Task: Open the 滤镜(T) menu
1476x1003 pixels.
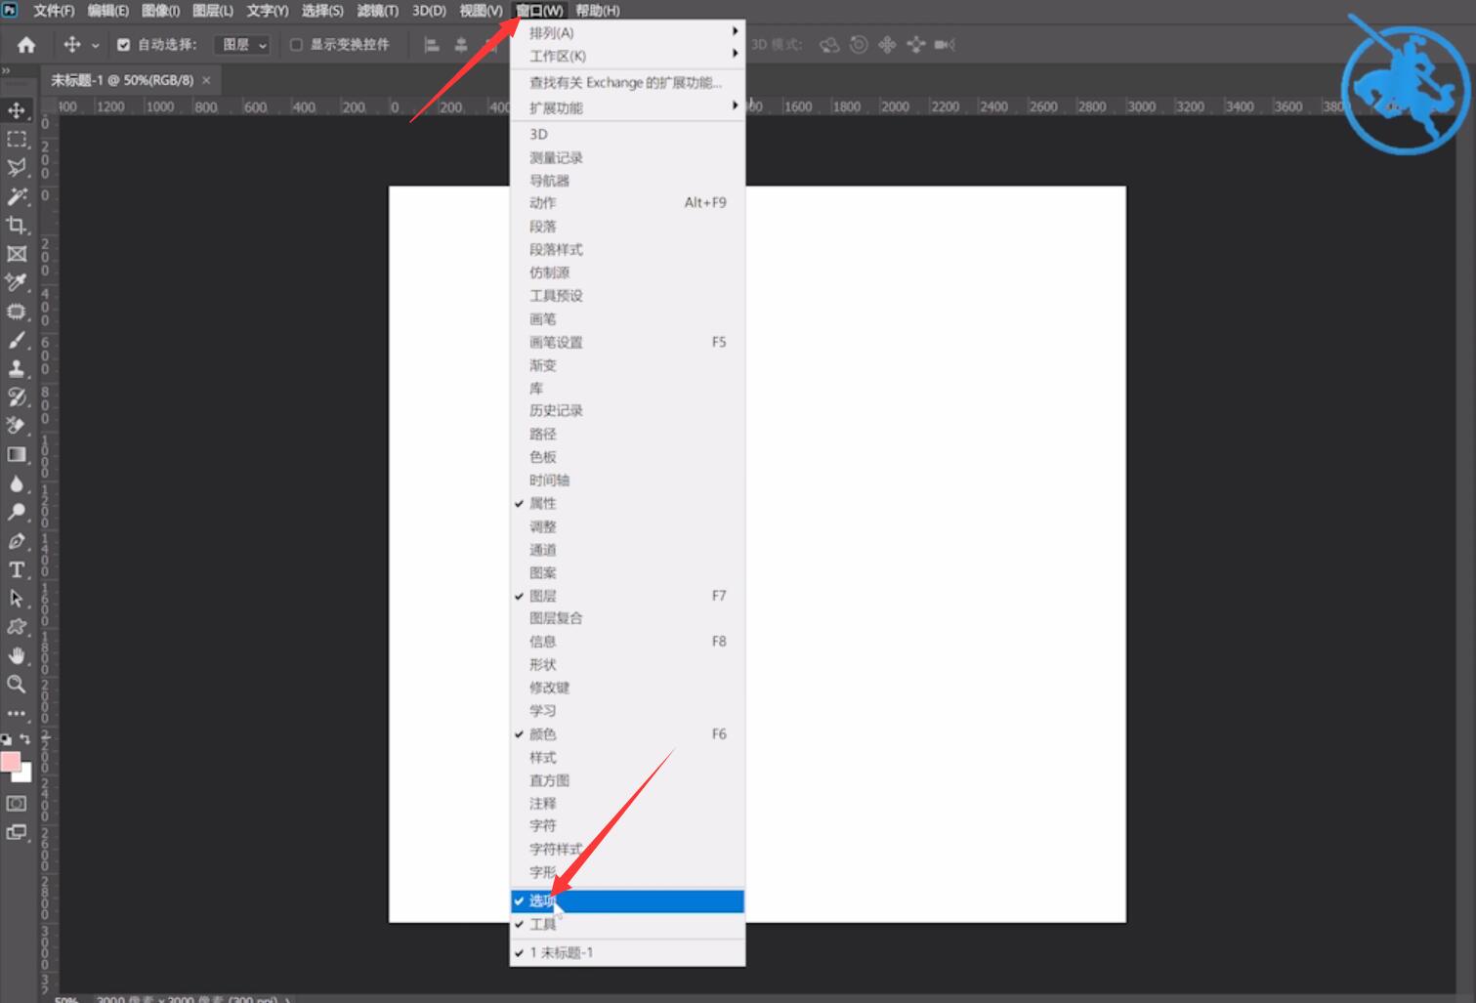Action: (x=377, y=11)
